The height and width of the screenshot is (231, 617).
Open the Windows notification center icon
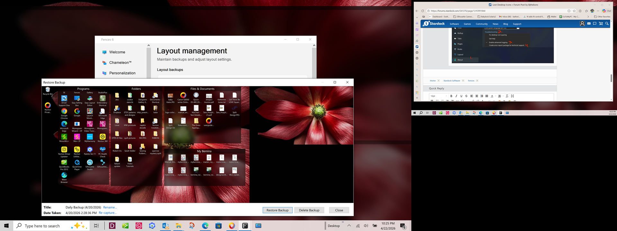pyautogui.click(x=403, y=226)
